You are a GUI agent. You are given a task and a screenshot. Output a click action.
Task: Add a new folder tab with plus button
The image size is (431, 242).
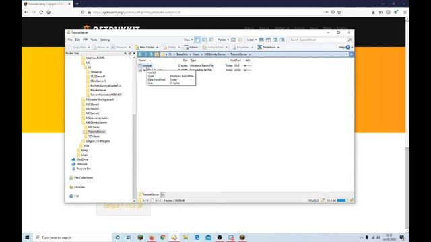pos(162,194)
